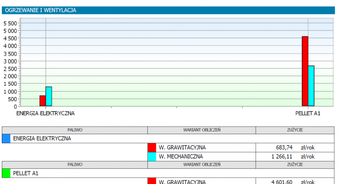Click first PALIWO column header

75,130
